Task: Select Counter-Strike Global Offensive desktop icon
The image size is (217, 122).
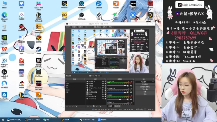Action: click(x=39, y=28)
